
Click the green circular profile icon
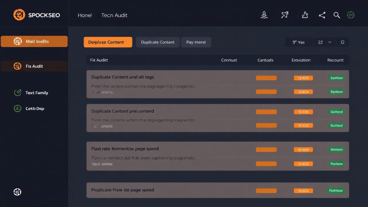[x=351, y=15]
